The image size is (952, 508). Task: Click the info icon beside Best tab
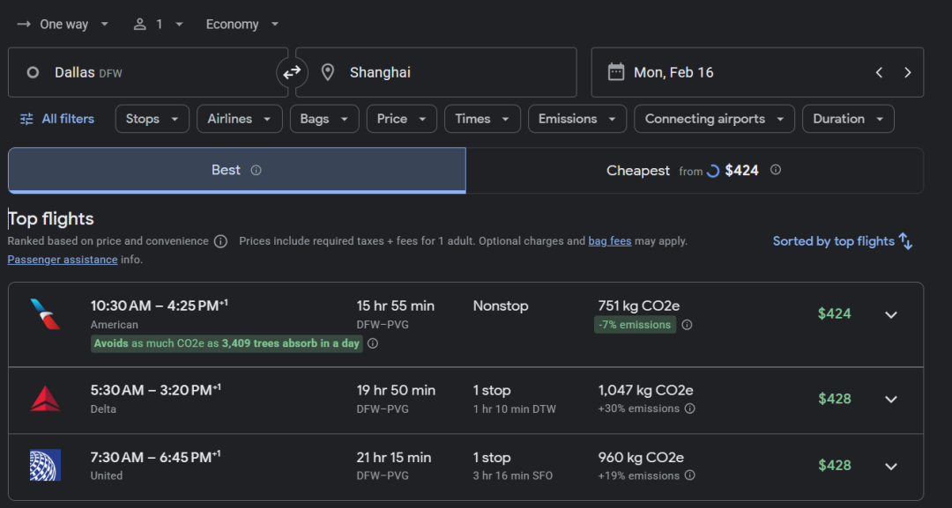pos(257,171)
